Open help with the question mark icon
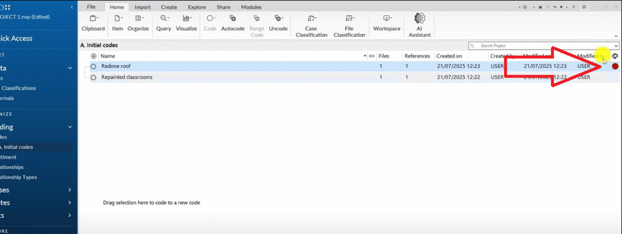 point(573,7)
